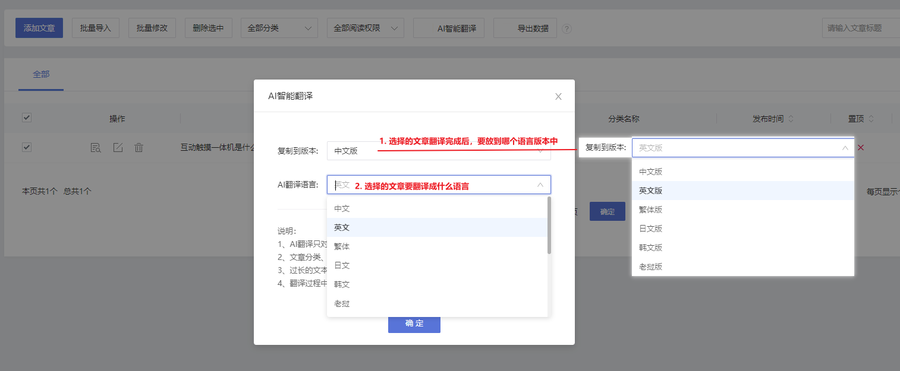Click the 添加文章 button
Screen dimensions: 900x371
(x=39, y=28)
